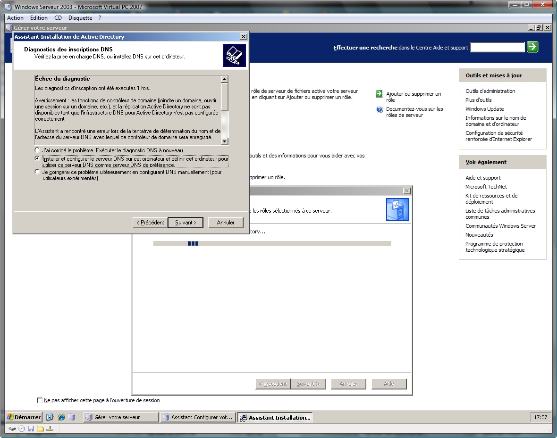The image size is (557, 438).
Task: Switch to Gérer votre serveur taskbar button
Action: click(x=121, y=417)
